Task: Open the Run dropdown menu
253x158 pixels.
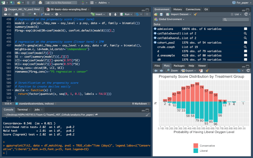Action: [x=131, y=14]
